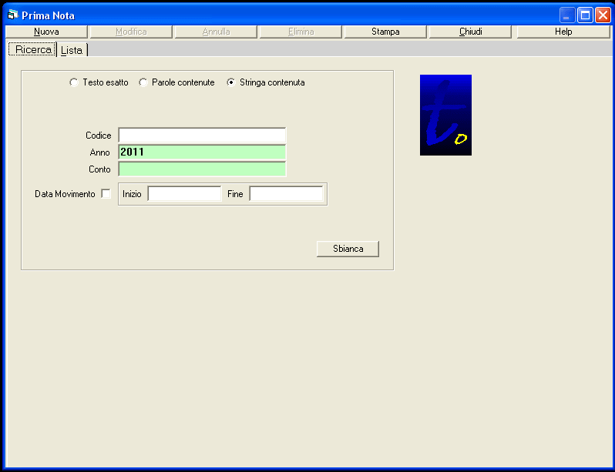Click into the Conto input field

click(202, 169)
